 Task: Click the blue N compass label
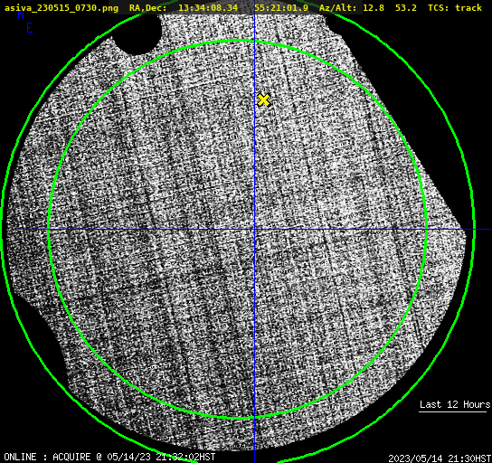tap(21, 14)
